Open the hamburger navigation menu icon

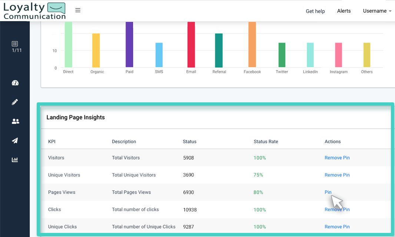coord(78,10)
